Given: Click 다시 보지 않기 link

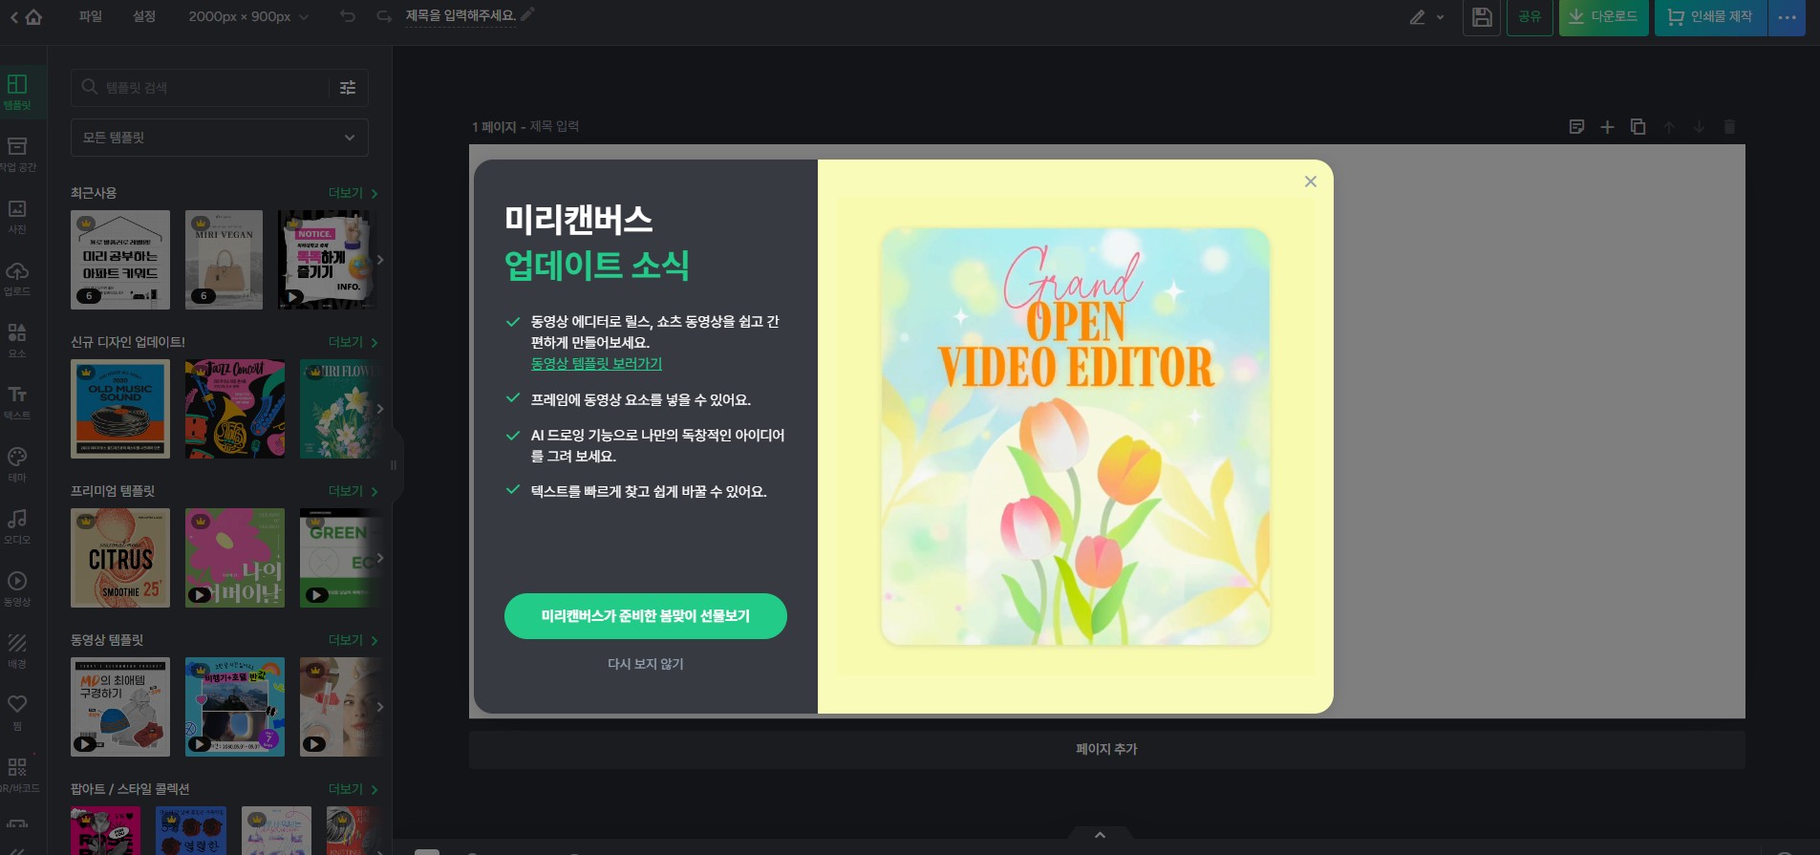Looking at the screenshot, I should pyautogui.click(x=646, y=664).
